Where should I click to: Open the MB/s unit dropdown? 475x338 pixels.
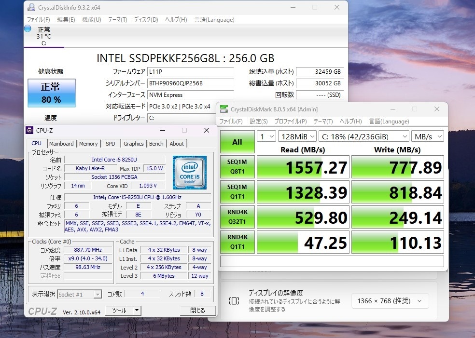427,136
